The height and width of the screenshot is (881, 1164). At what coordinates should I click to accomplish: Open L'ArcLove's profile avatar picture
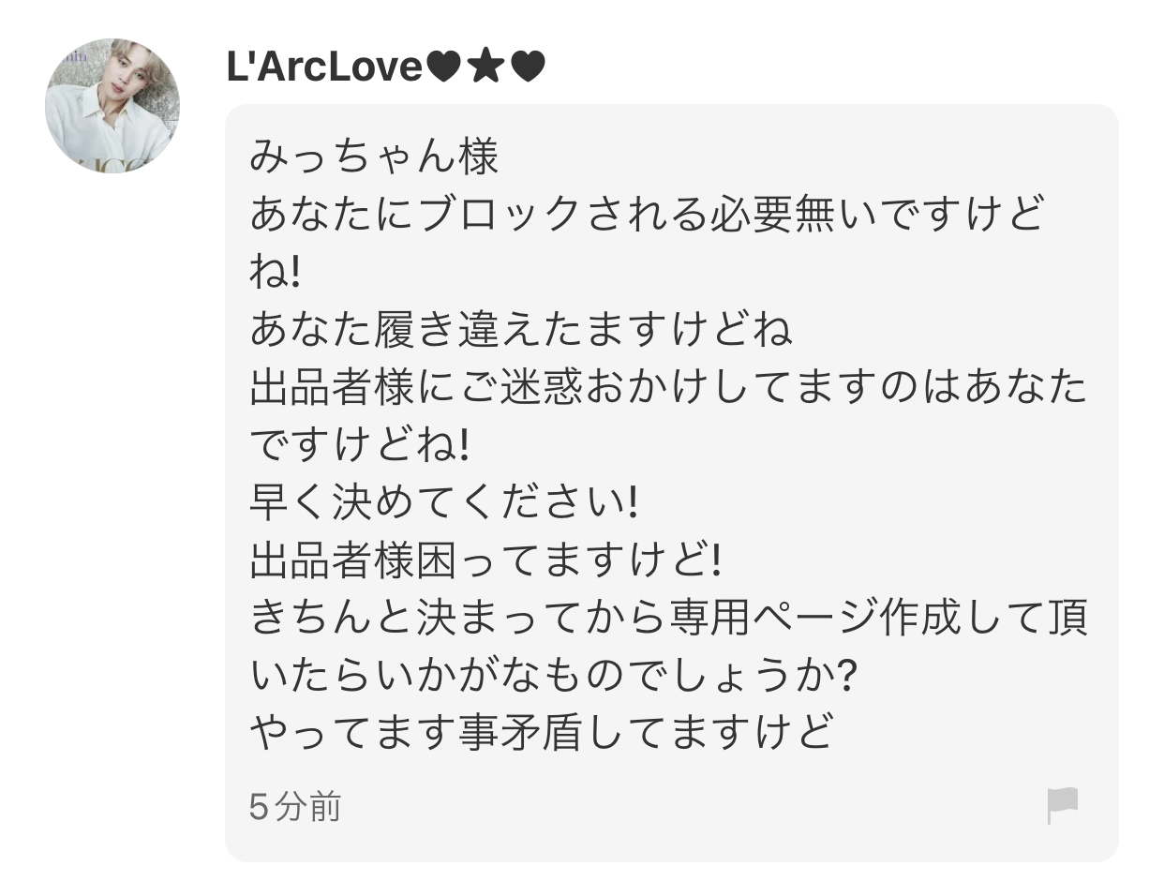click(x=112, y=105)
